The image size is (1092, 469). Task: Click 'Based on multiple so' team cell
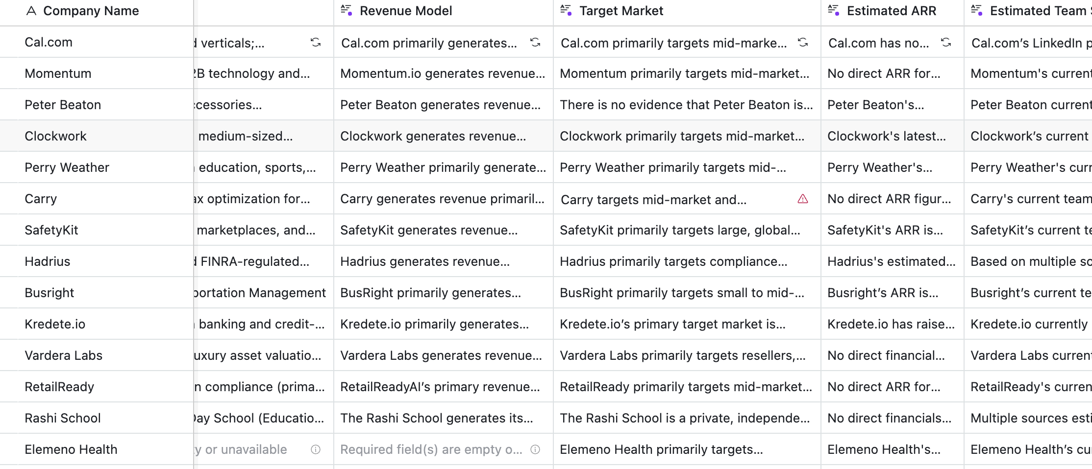tap(1028, 261)
